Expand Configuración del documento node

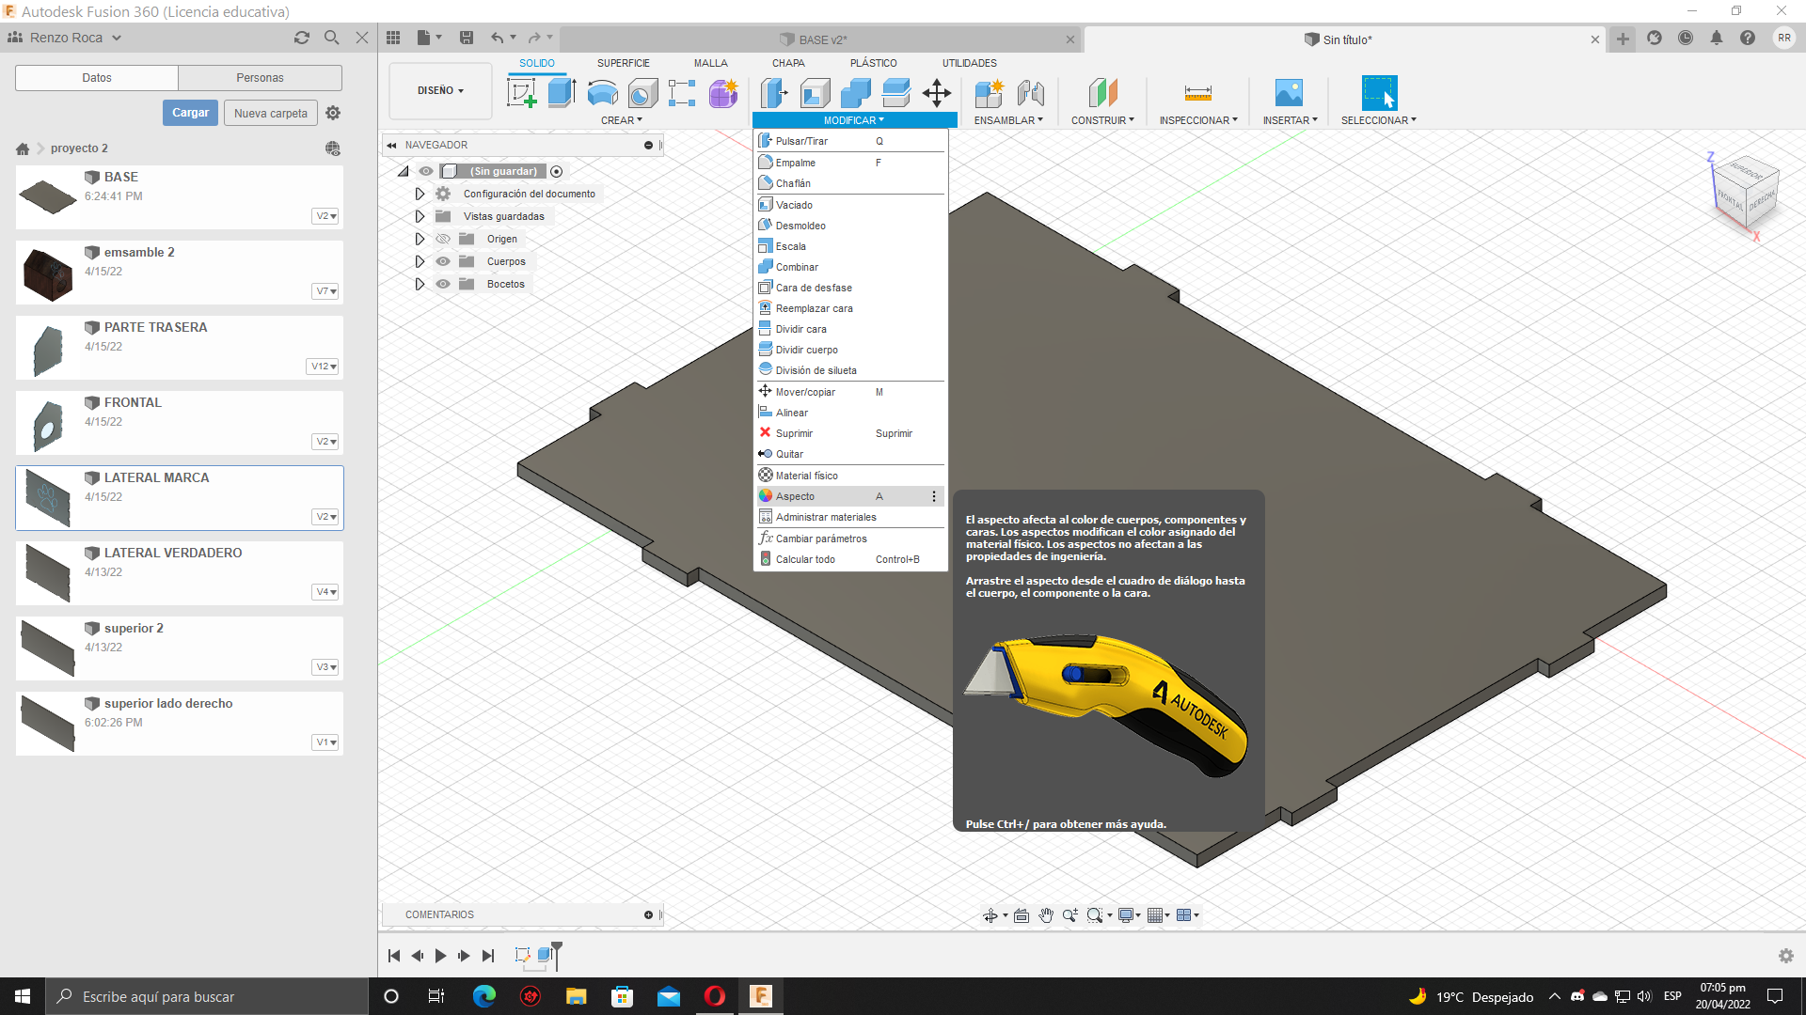pos(420,194)
